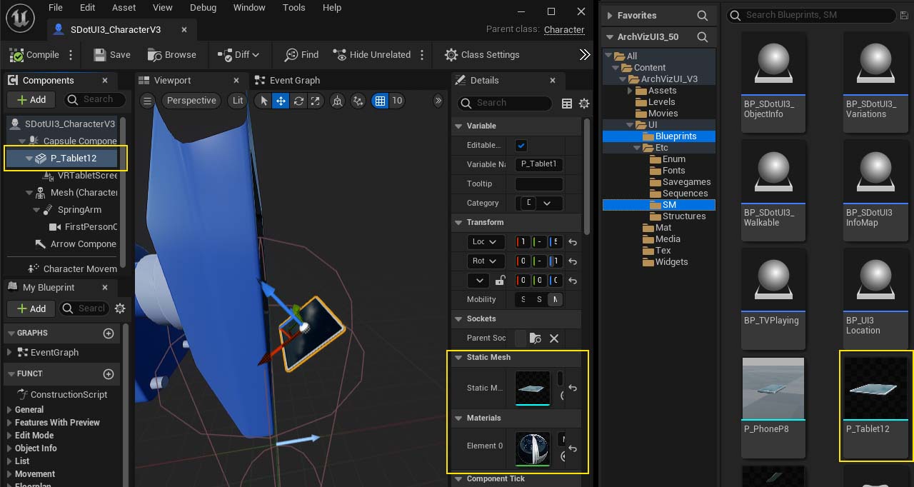Click the Compile button
The height and width of the screenshot is (487, 914).
(36, 55)
